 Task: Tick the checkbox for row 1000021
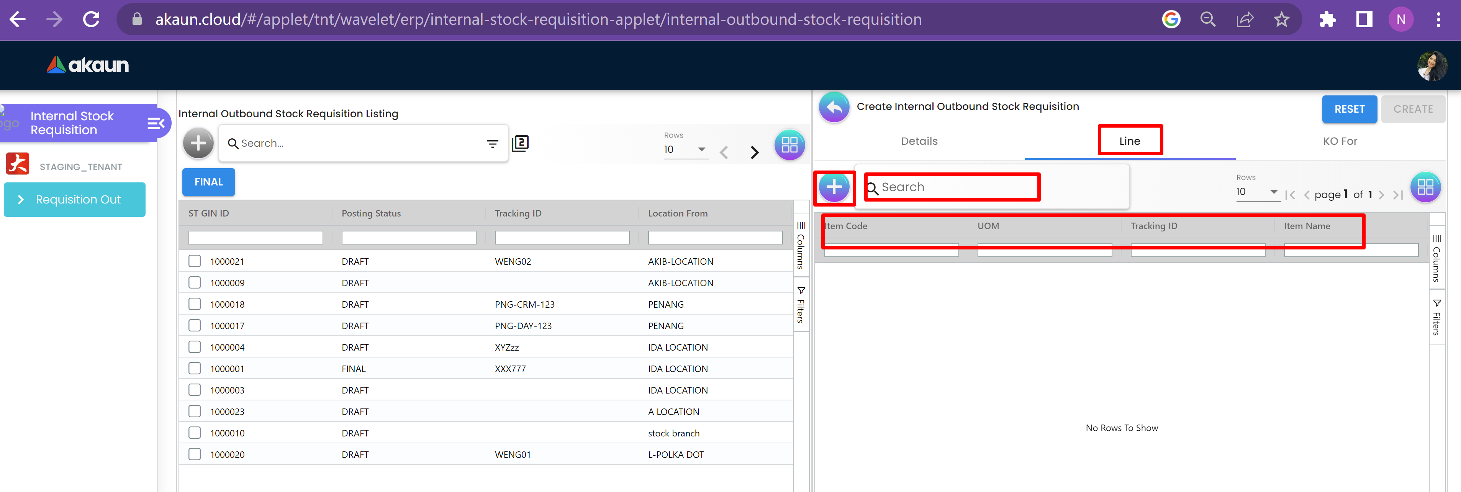point(195,261)
